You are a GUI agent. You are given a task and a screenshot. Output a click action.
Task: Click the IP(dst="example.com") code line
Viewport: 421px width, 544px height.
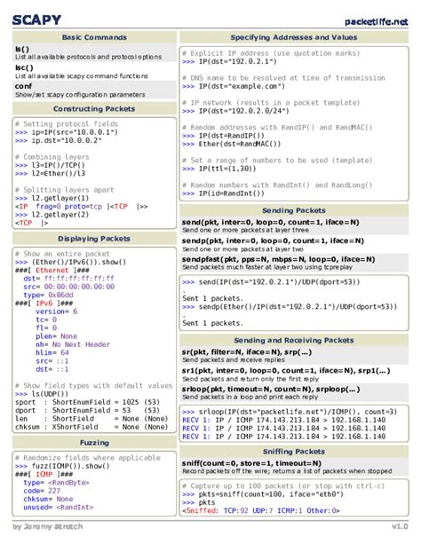[234, 86]
